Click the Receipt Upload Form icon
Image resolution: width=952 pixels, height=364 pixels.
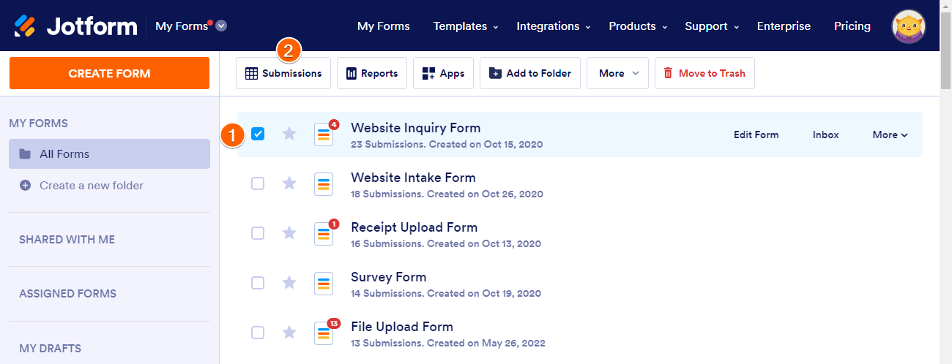324,234
